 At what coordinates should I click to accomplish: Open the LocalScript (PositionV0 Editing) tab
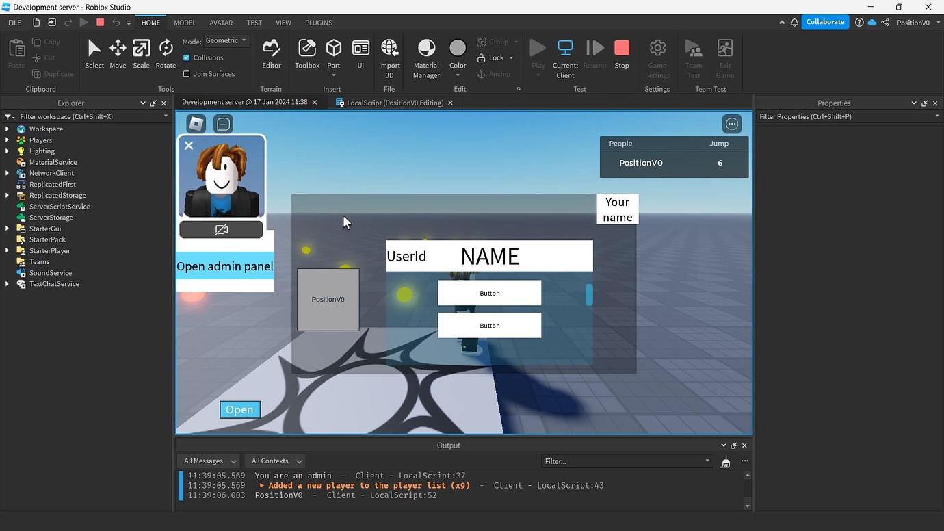(x=395, y=102)
